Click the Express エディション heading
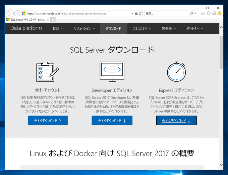228x175 pixels. (x=176, y=90)
